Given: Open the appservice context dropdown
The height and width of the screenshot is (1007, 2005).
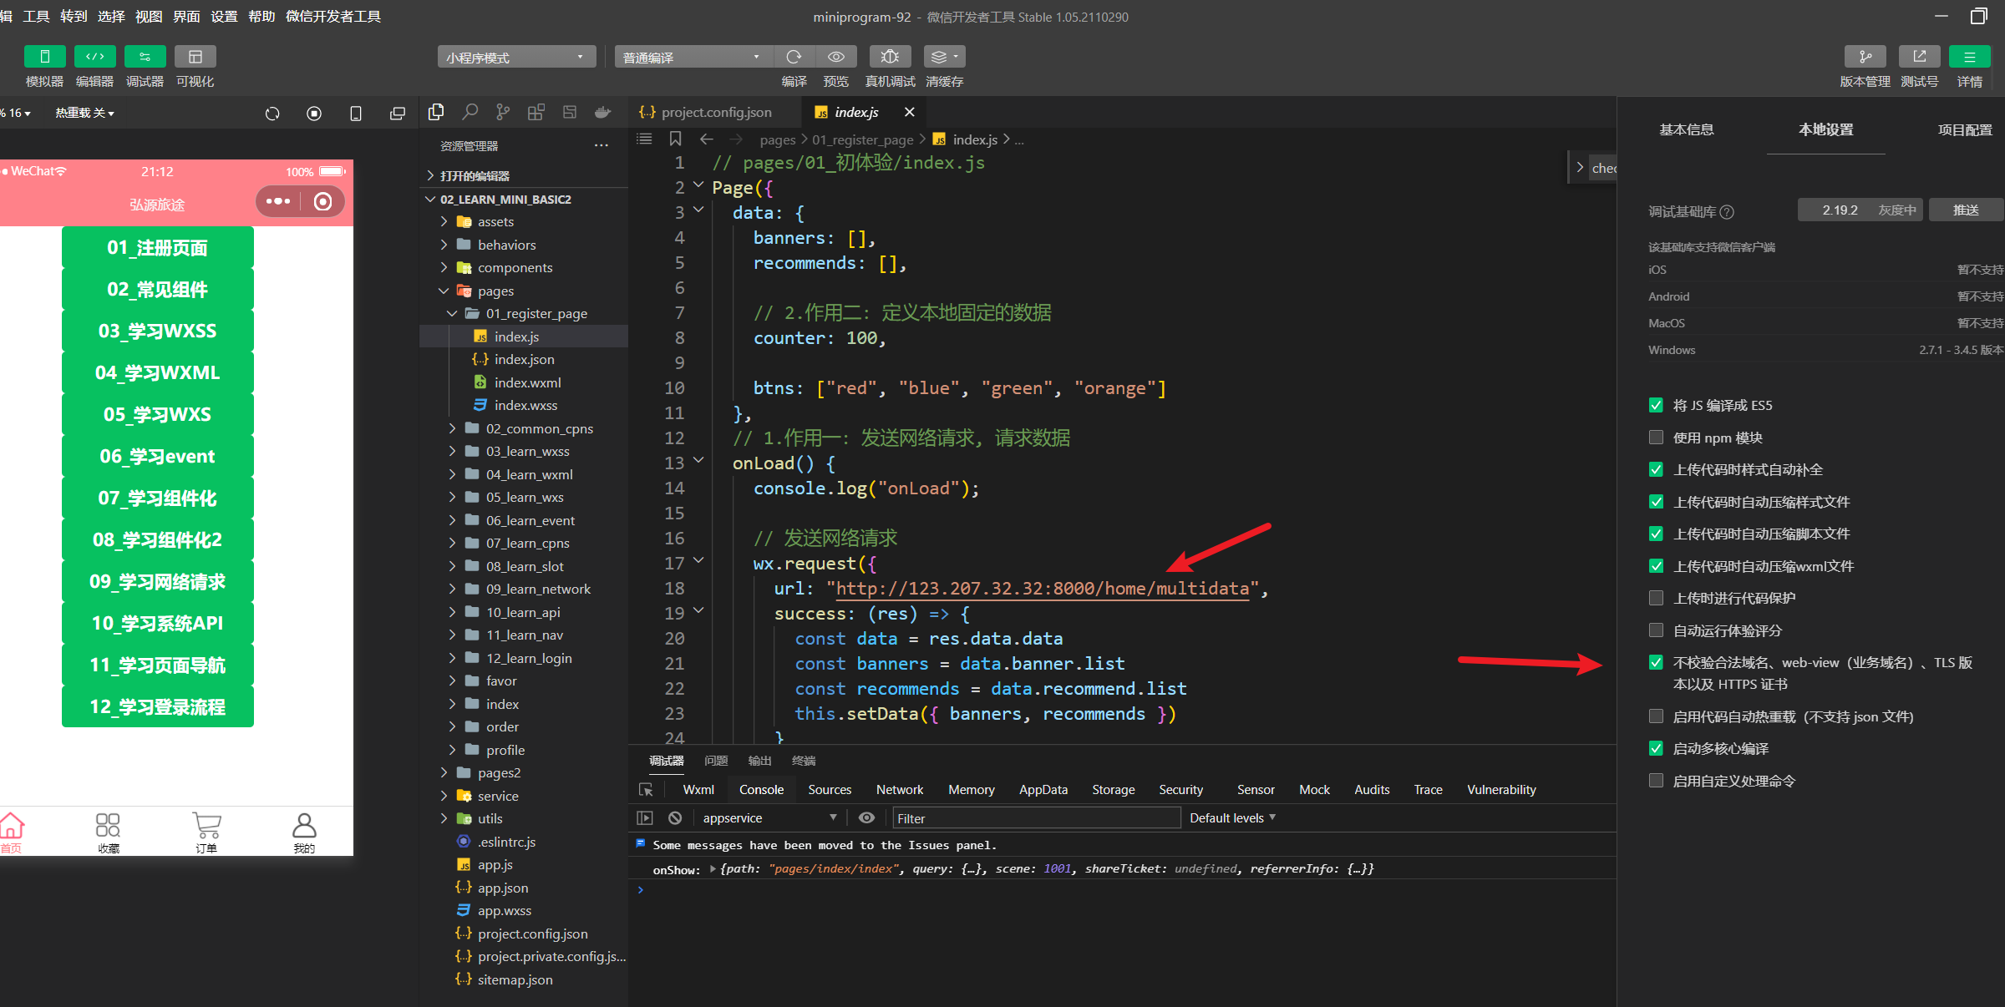Looking at the screenshot, I should coord(769,818).
